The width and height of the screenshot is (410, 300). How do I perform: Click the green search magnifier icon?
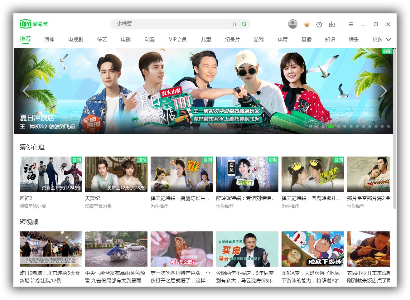[x=244, y=24]
